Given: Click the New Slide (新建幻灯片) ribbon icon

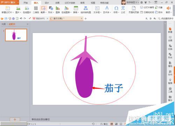Looking at the screenshot, I should tap(8, 8).
